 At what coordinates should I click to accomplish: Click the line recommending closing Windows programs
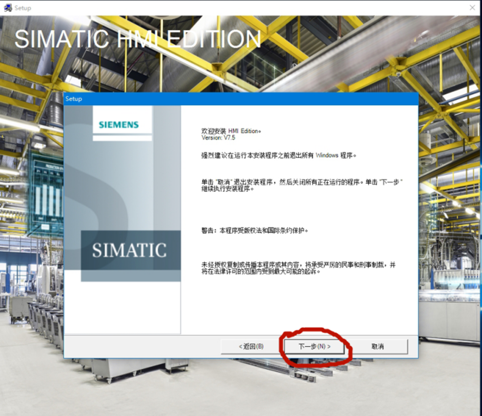pos(278,155)
